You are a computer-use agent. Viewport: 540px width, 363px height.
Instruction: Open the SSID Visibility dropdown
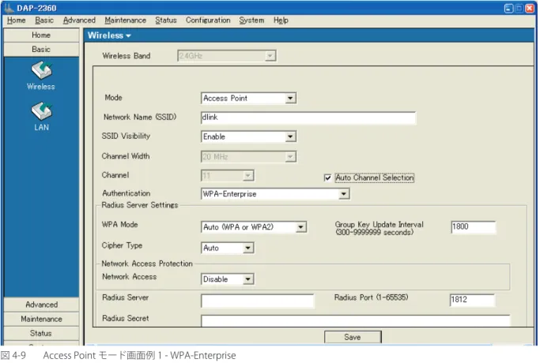(x=248, y=137)
